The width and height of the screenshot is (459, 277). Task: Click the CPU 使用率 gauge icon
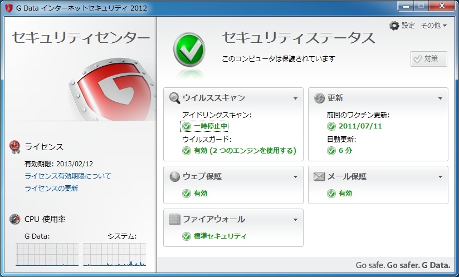[14, 219]
